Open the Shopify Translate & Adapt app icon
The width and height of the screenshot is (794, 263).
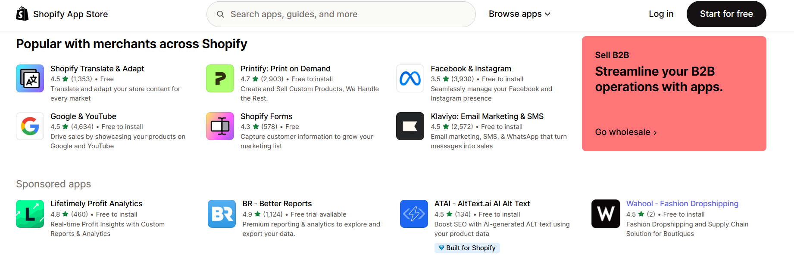[x=30, y=78]
